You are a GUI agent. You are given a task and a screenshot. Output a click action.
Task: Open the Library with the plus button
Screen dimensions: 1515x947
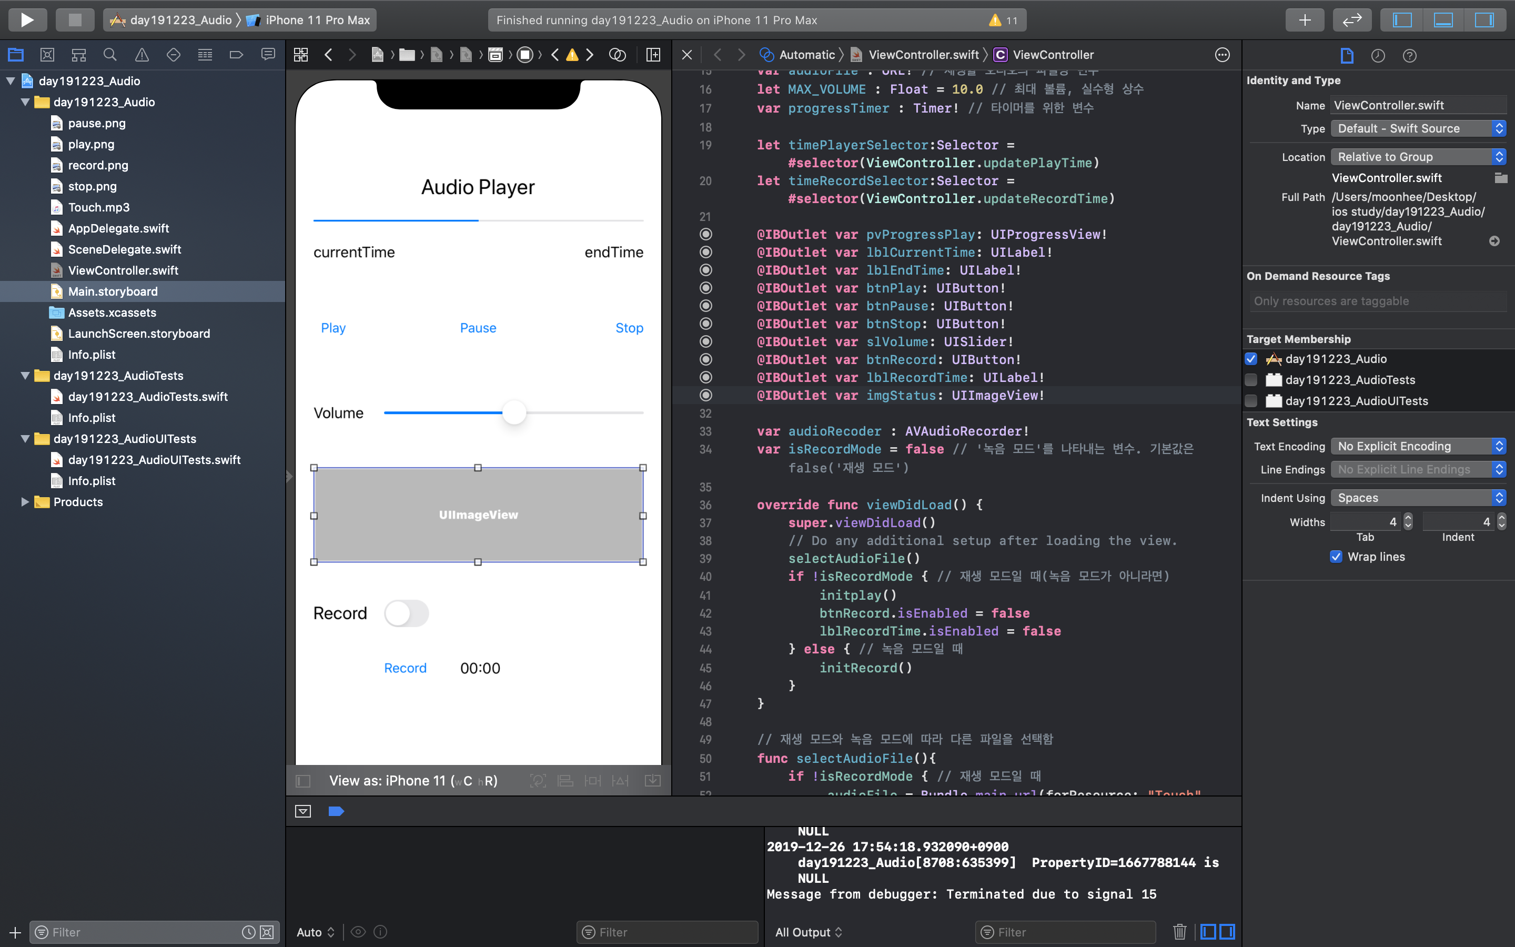tap(1305, 19)
